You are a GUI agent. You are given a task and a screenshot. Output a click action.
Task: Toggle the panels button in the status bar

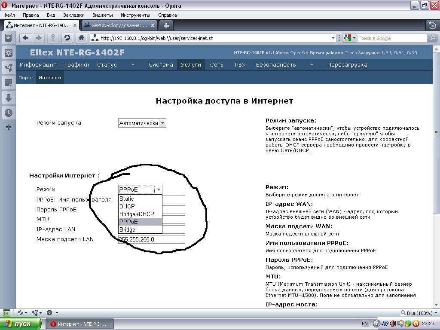(7, 313)
